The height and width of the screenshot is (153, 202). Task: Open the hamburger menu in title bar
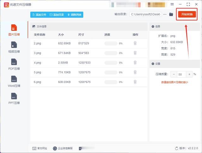point(172,4)
